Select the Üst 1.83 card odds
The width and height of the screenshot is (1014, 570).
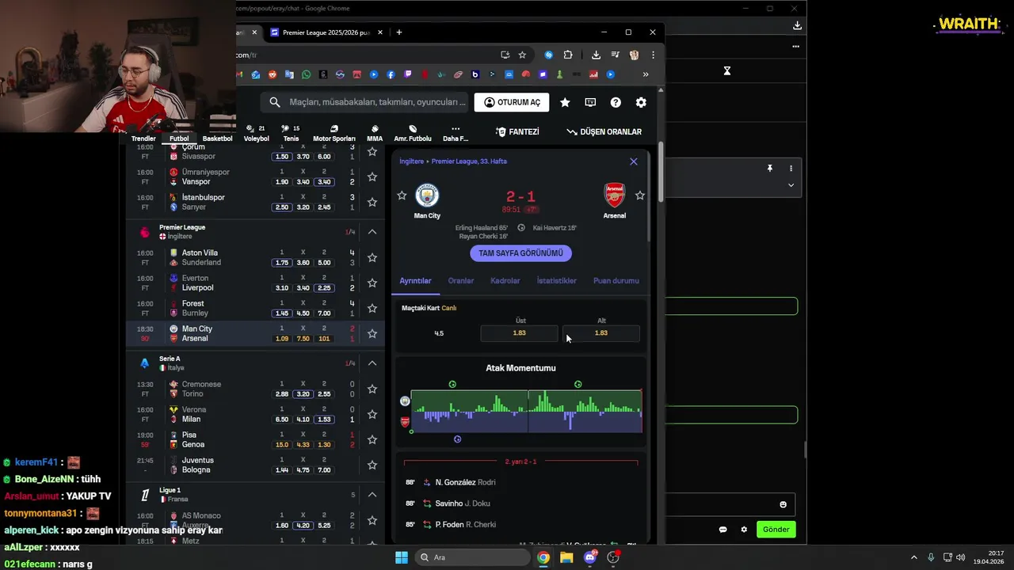tap(519, 332)
